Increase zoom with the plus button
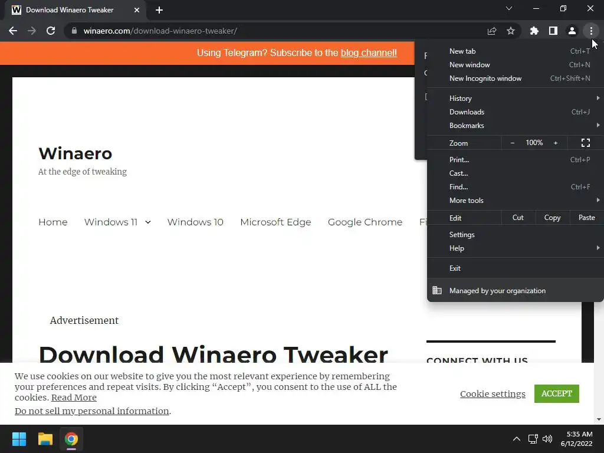604x453 pixels. pos(556,143)
